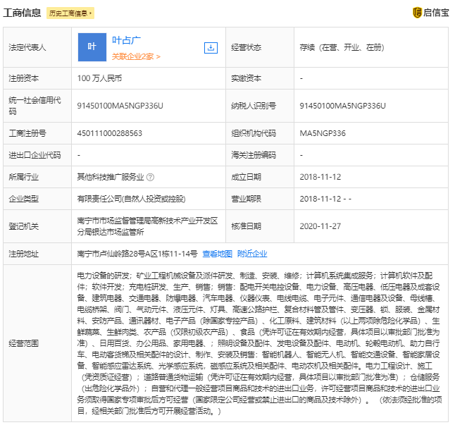Select organization code MA5NGP336
455x425 pixels.
[x=323, y=133]
